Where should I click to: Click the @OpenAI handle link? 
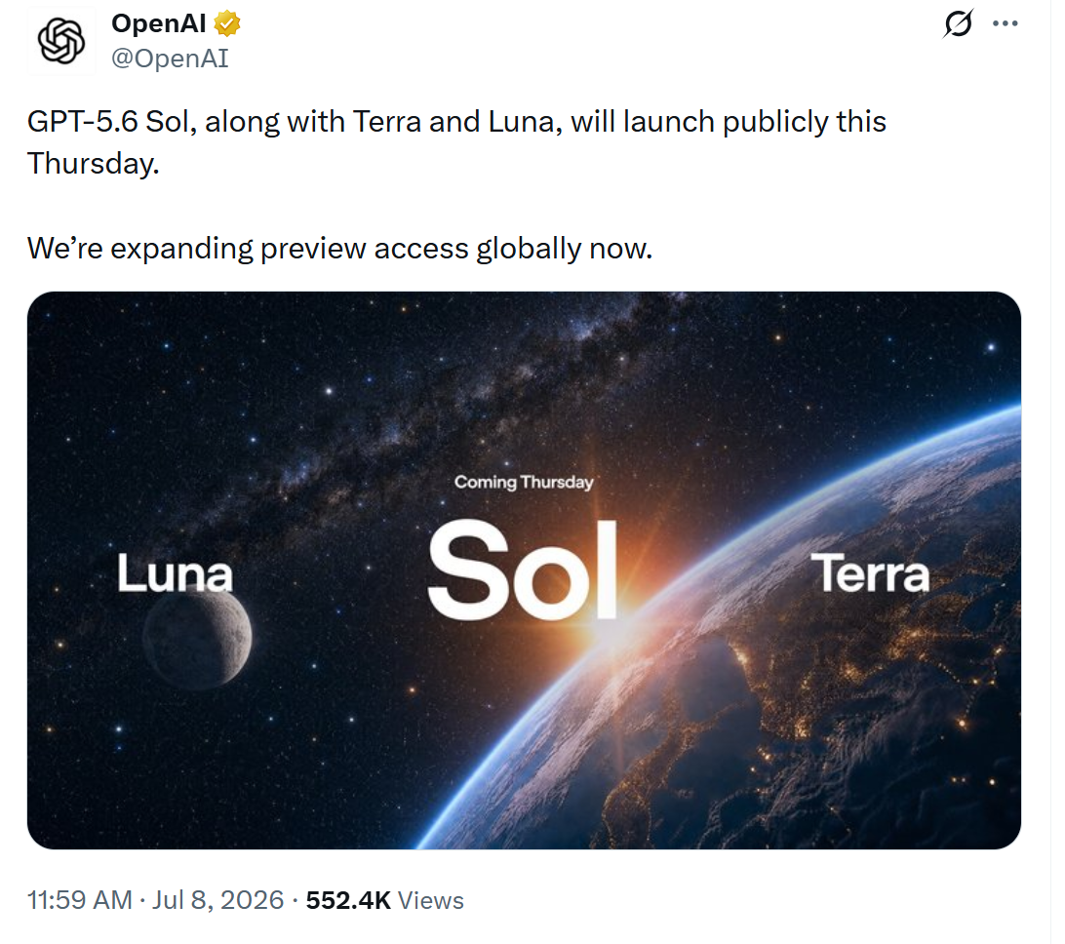pyautogui.click(x=170, y=59)
